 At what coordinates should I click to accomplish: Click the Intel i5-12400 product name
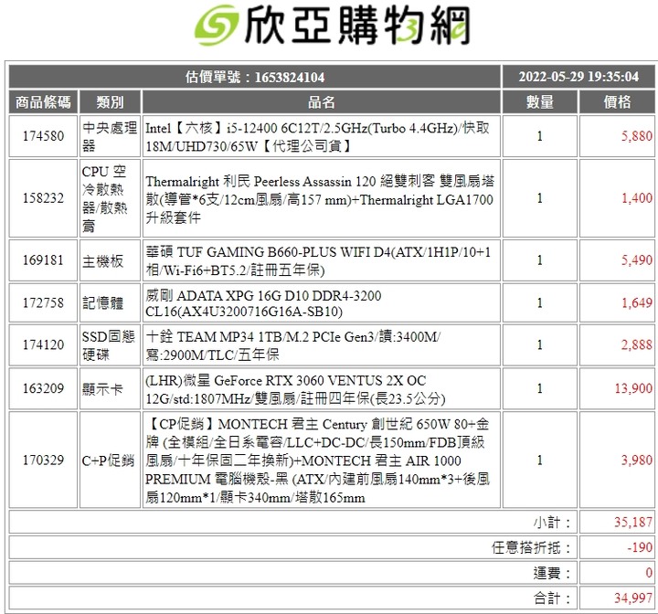317,137
